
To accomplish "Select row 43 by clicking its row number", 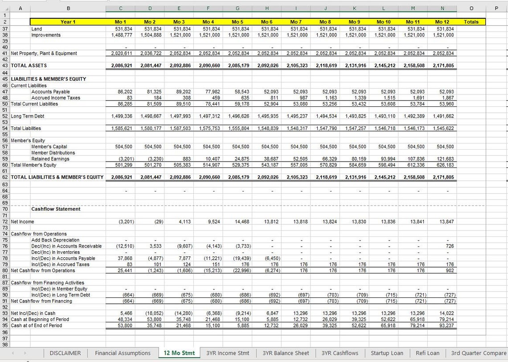I will [4, 65].
